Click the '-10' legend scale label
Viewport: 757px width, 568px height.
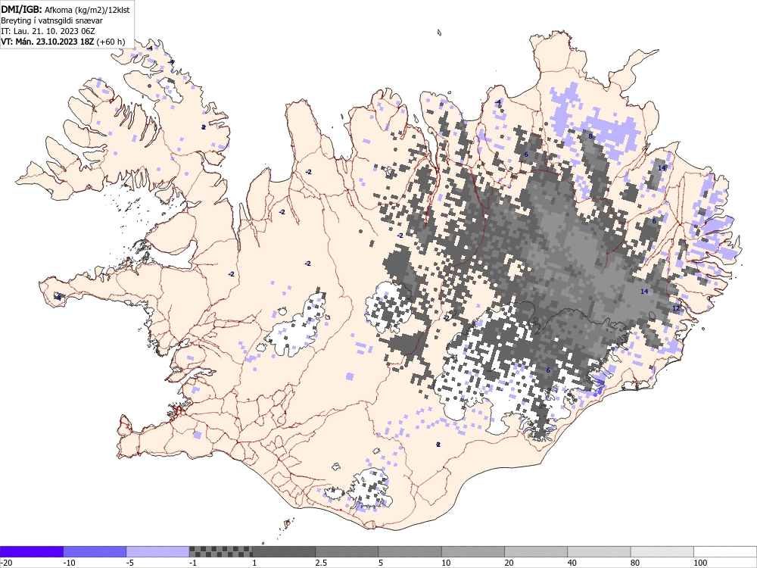pyautogui.click(x=70, y=563)
